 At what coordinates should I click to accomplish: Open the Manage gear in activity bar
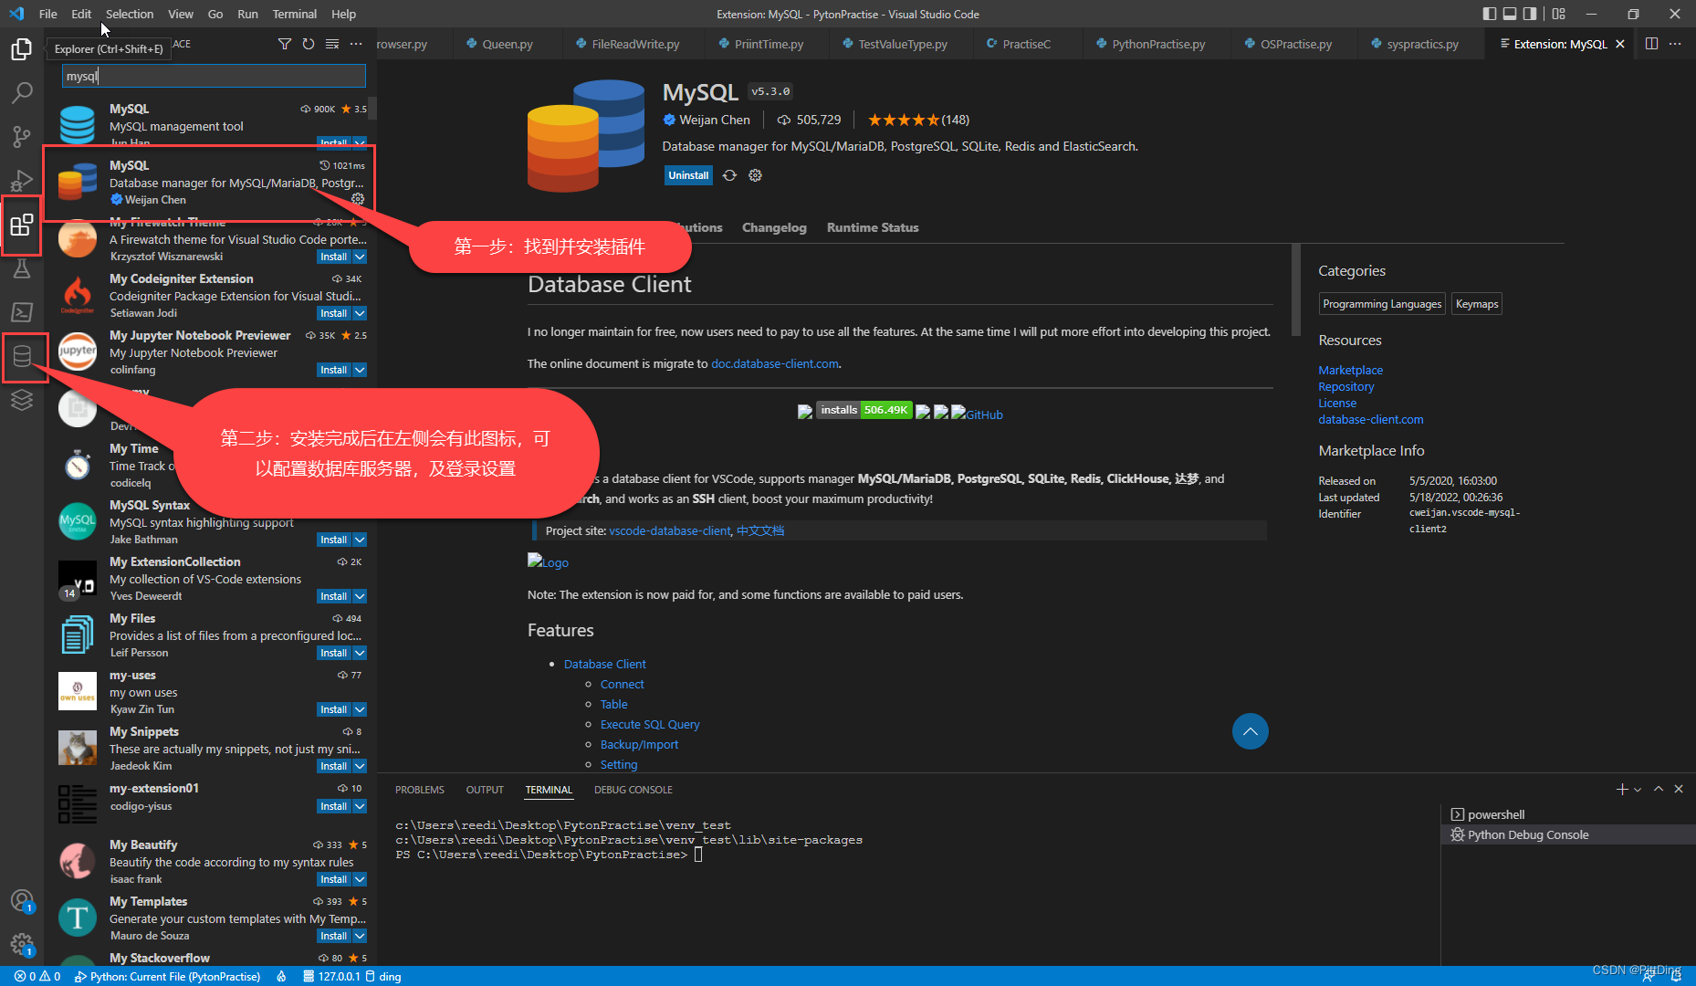(x=22, y=945)
